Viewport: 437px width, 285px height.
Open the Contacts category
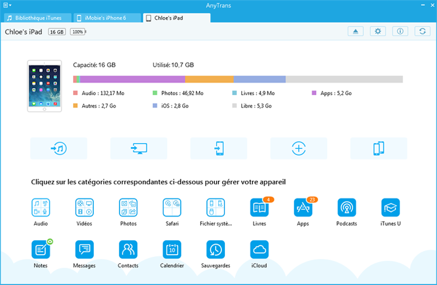click(x=128, y=249)
